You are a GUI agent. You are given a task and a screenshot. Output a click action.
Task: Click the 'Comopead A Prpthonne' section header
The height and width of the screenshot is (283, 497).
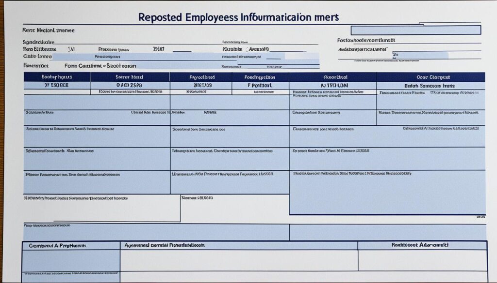(71, 245)
